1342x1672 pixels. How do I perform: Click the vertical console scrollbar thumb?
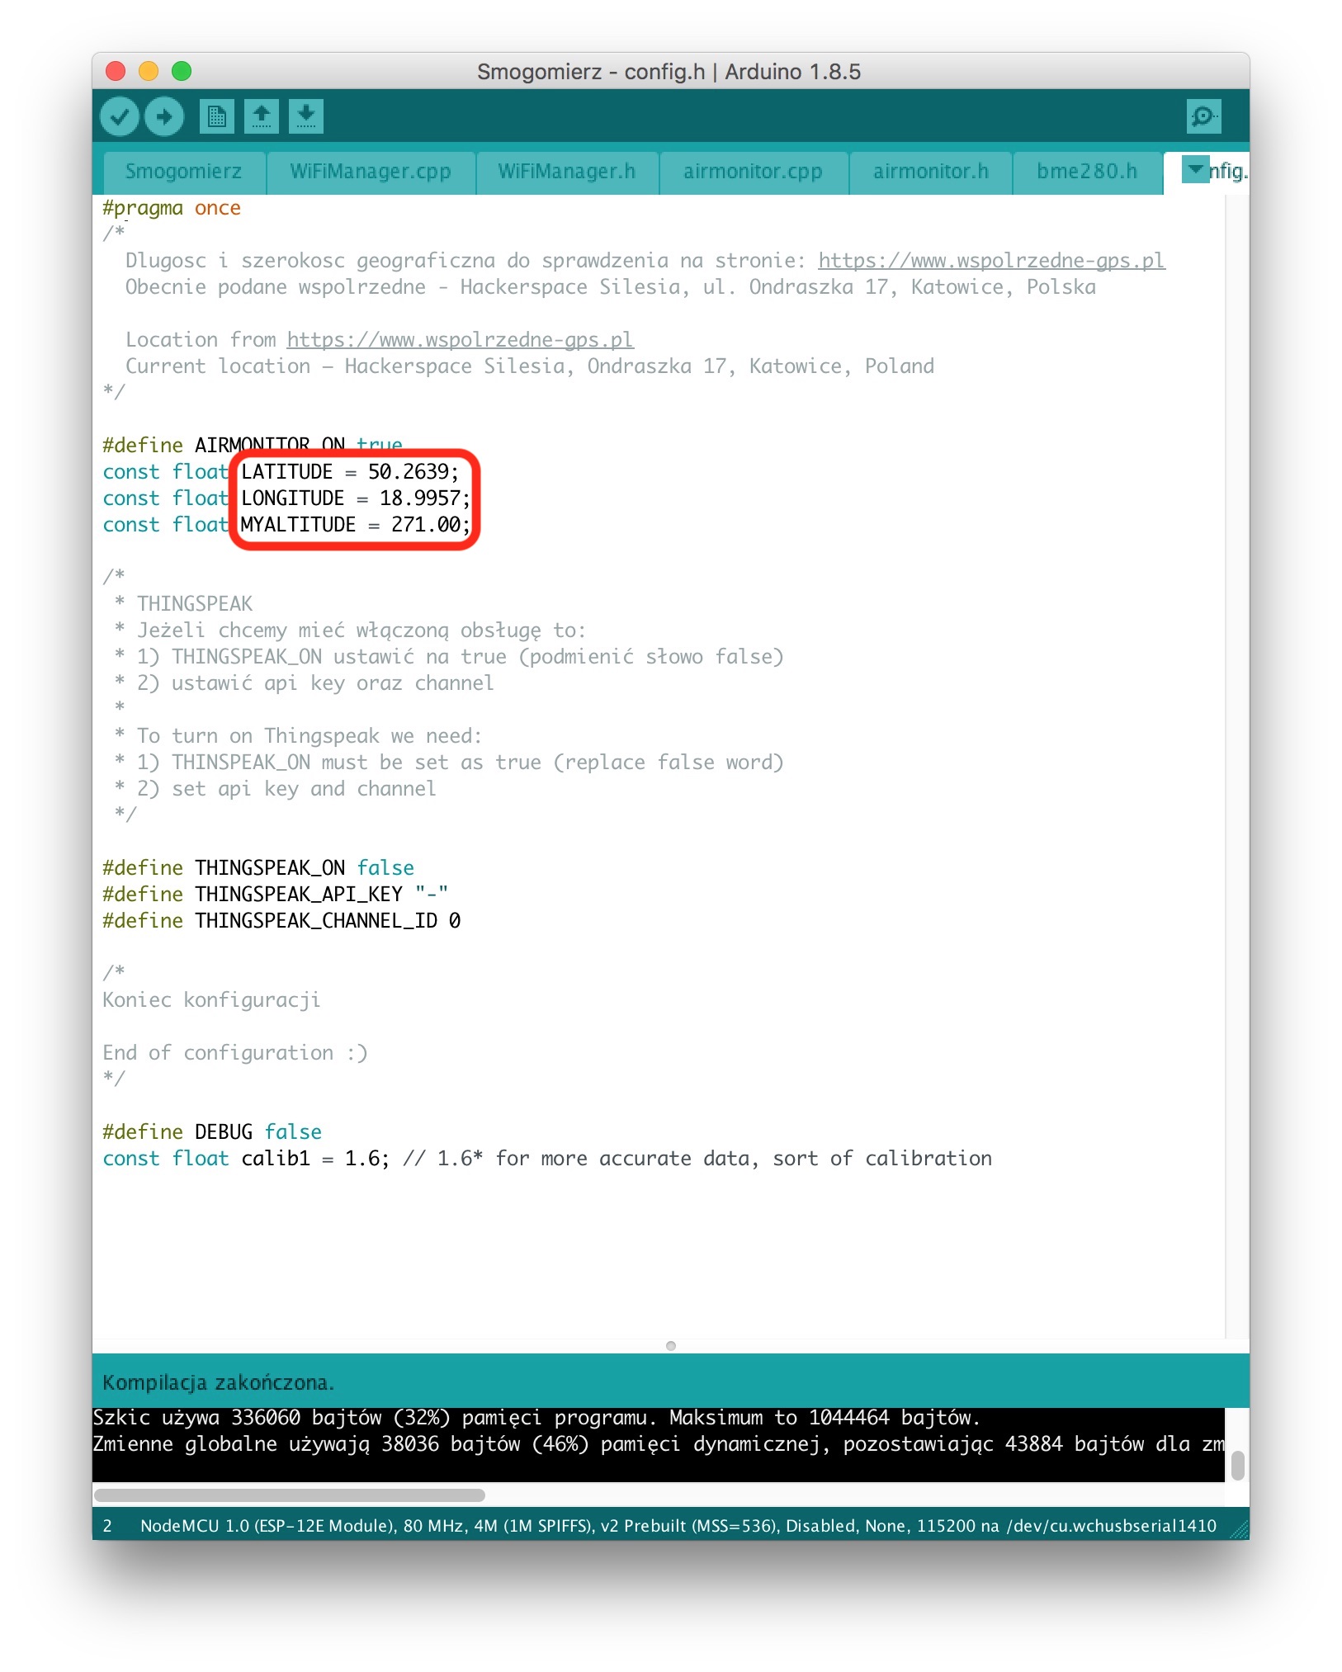1237,1467
